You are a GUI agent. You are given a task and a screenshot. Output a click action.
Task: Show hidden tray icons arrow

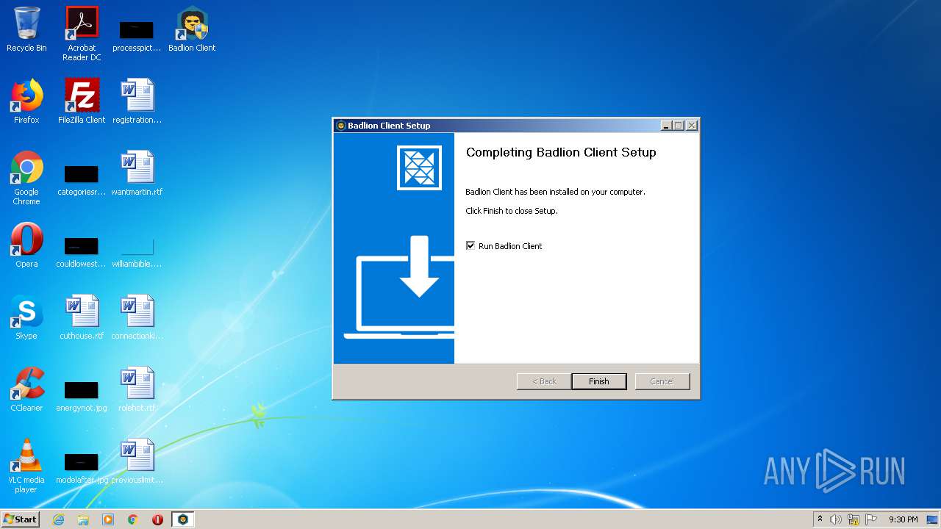[820, 519]
